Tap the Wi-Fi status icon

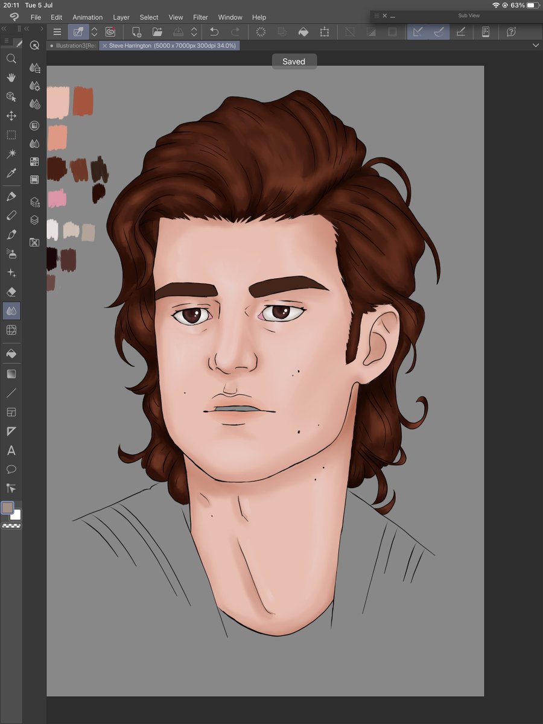click(496, 5)
